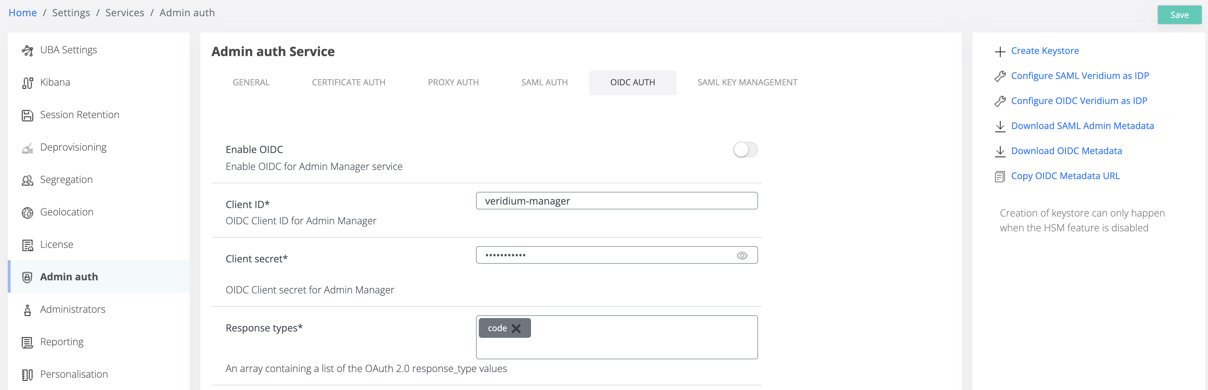The image size is (1208, 390).
Task: Open Configure SAML Veridium as IDP
Action: [x=1080, y=75]
